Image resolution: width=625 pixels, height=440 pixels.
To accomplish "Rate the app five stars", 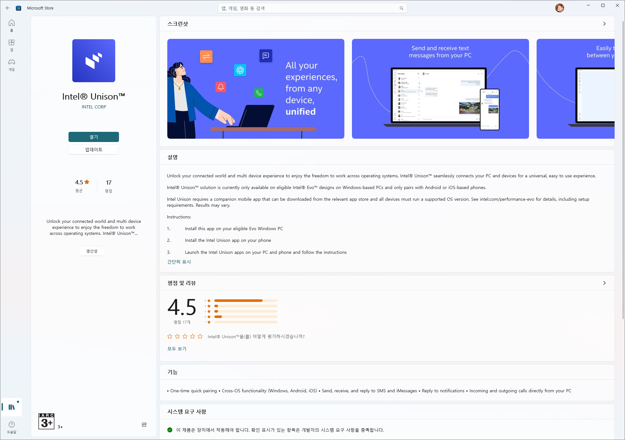I will [x=200, y=336].
